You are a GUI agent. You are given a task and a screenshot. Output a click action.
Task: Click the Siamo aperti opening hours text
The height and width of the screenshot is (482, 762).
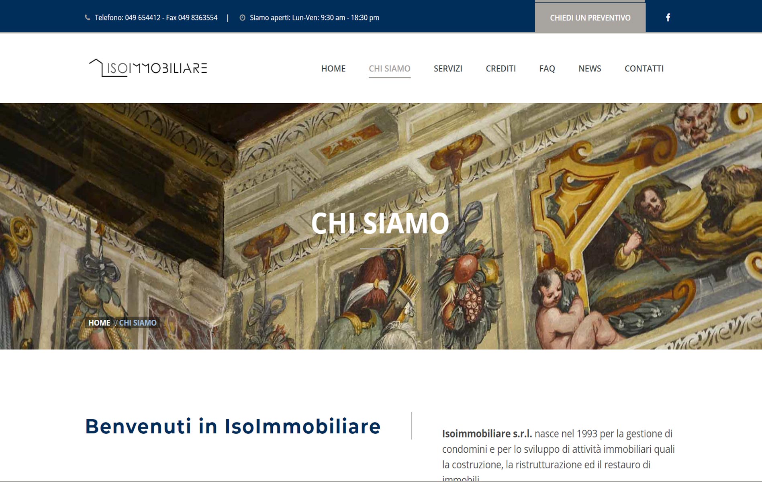[x=315, y=18]
